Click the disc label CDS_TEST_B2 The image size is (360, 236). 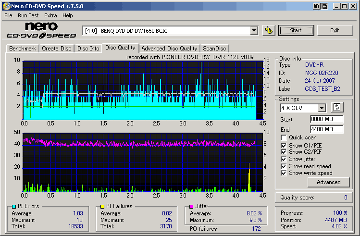pyautogui.click(x=323, y=89)
